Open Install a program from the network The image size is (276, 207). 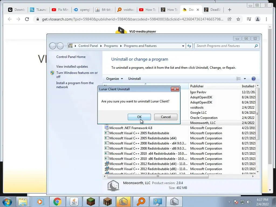(x=75, y=85)
